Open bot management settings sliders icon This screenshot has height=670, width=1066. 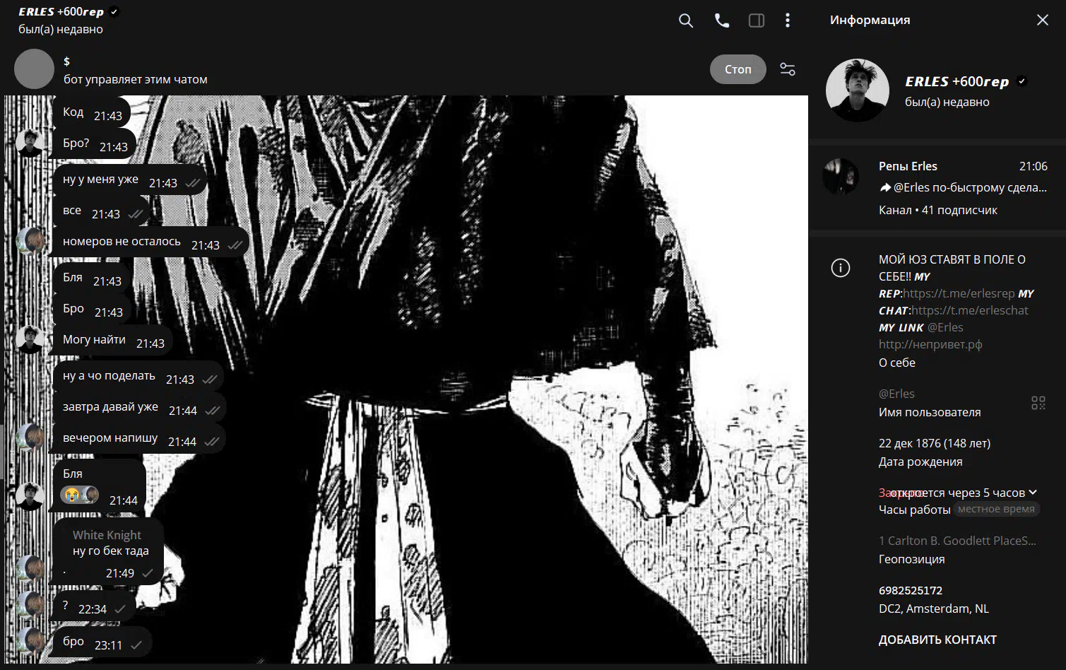tap(788, 69)
